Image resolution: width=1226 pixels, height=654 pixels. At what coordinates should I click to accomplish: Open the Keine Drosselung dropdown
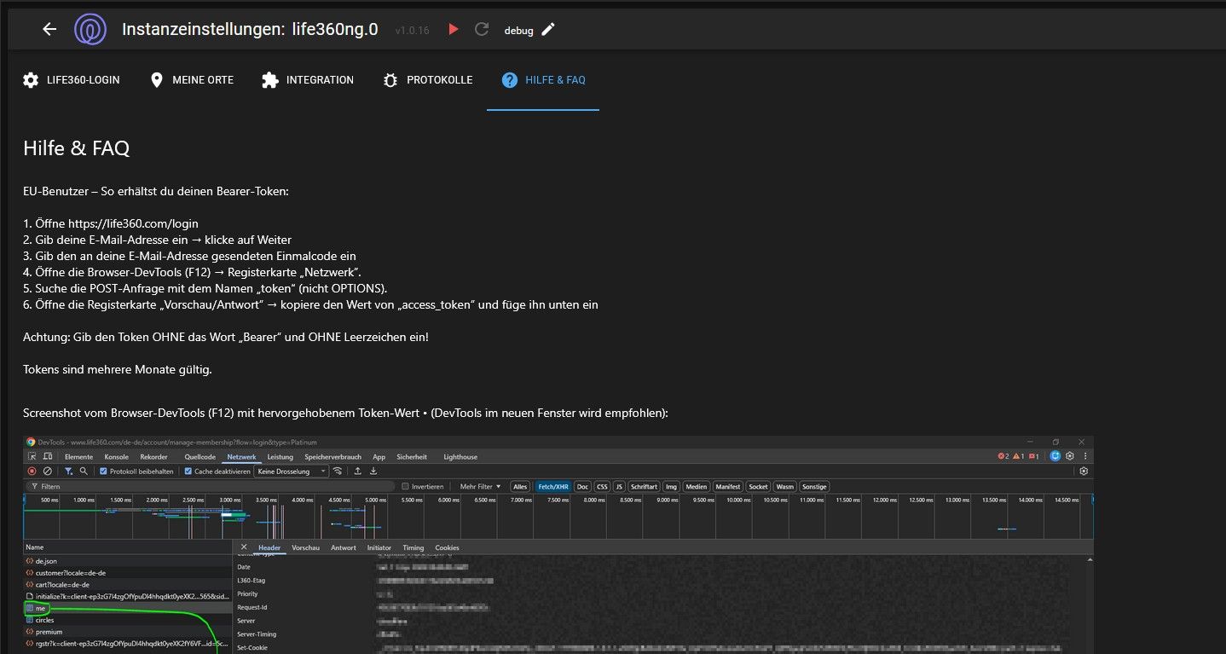pyautogui.click(x=292, y=472)
